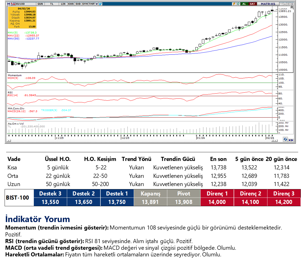
Task: Toggle the SVD chart option
Action: coord(78,4)
